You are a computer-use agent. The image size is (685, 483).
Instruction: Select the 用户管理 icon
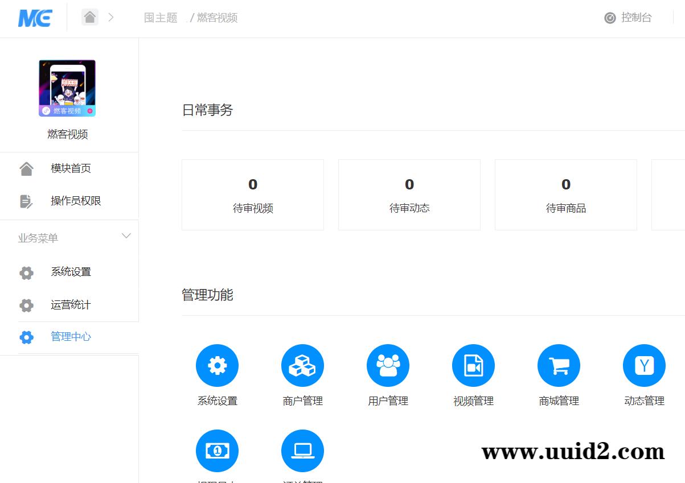(x=388, y=365)
